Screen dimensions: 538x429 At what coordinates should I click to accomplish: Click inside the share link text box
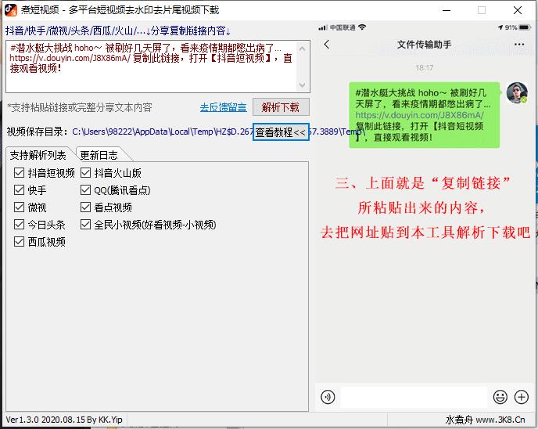coord(158,67)
